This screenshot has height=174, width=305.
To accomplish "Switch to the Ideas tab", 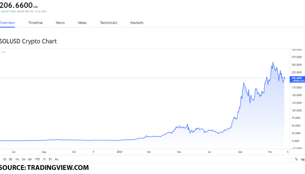I will (82, 23).
